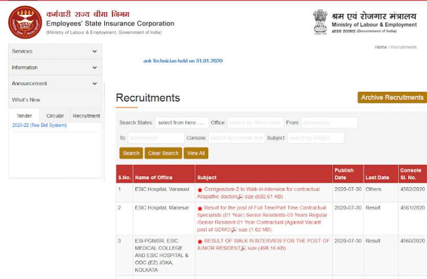The width and height of the screenshot is (427, 279).
Task: Open Archive Recruitments
Action: (x=392, y=97)
